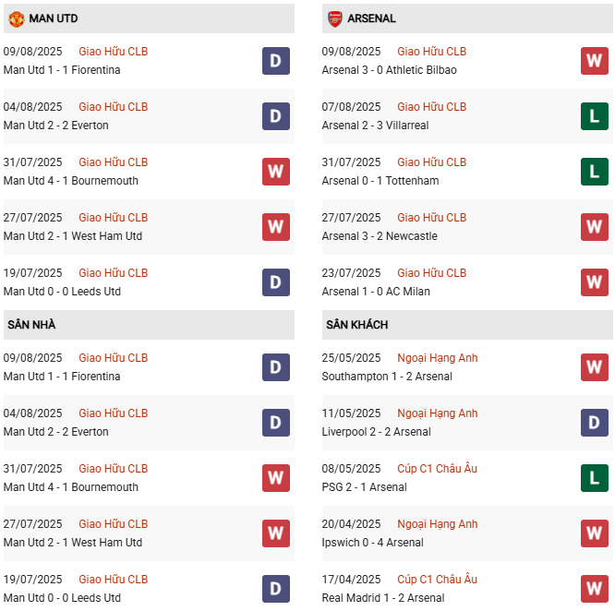Click the Real Madrid 1 - 2 Arsenal result
Image resolution: width=615 pixels, height=611 pixels.
coord(383,598)
